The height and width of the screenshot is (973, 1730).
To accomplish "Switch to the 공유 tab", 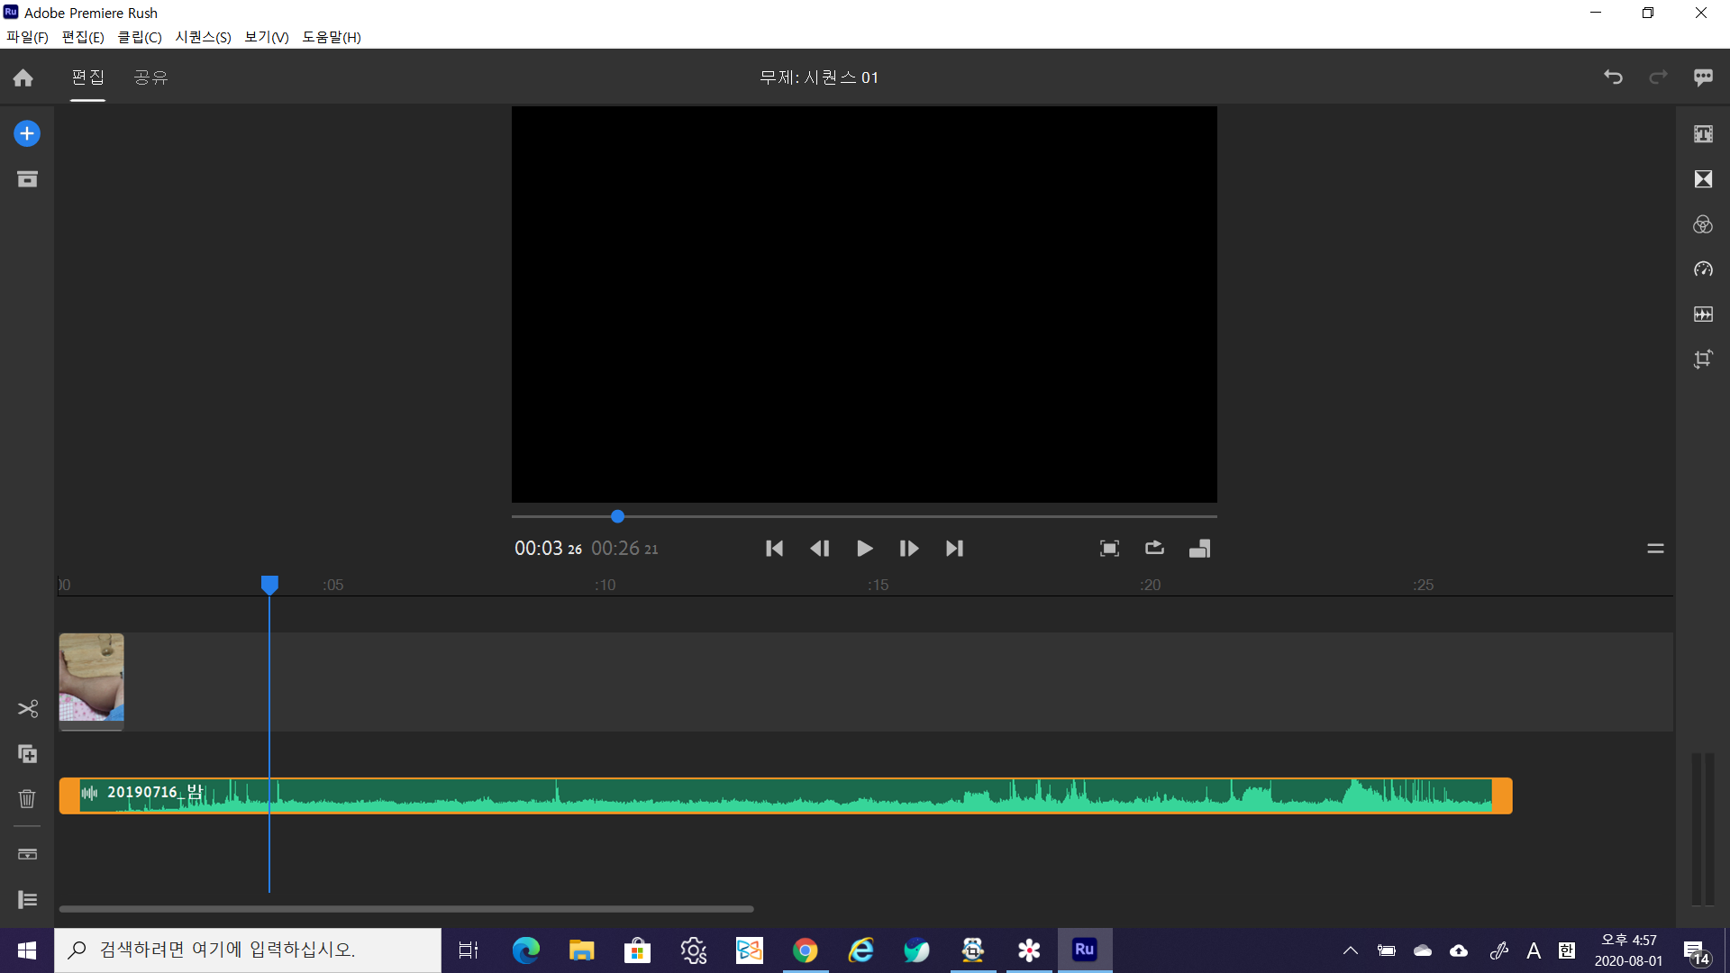I will (x=150, y=77).
